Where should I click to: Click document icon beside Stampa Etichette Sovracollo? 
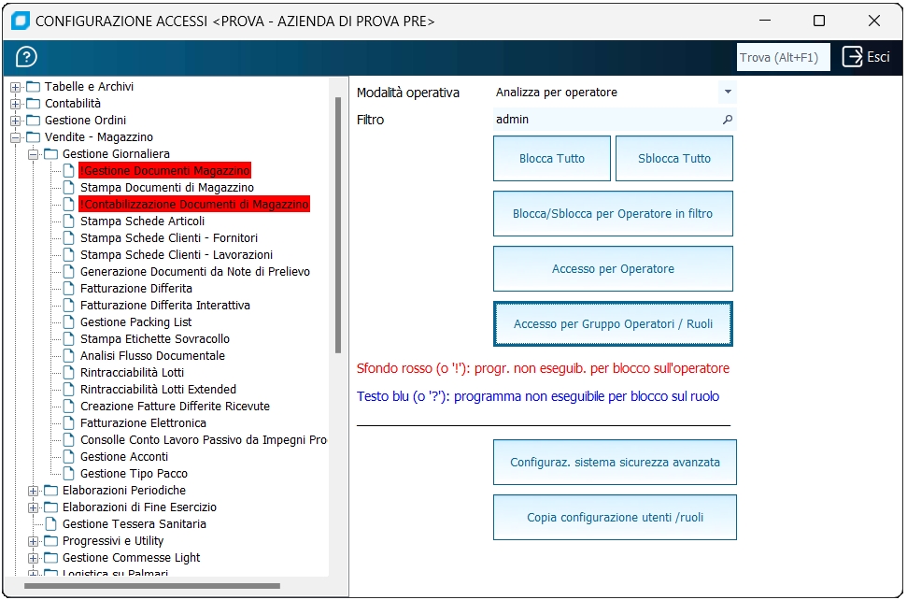(x=69, y=338)
